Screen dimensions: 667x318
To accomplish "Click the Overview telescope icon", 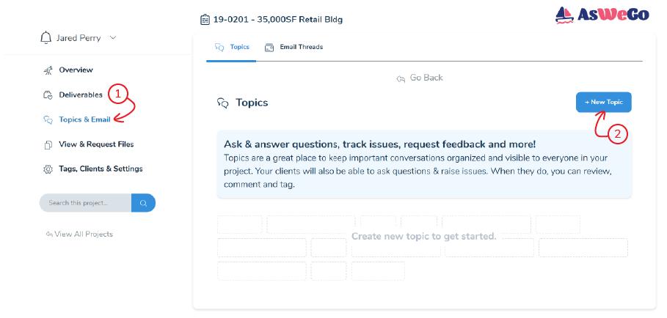I will [x=48, y=70].
